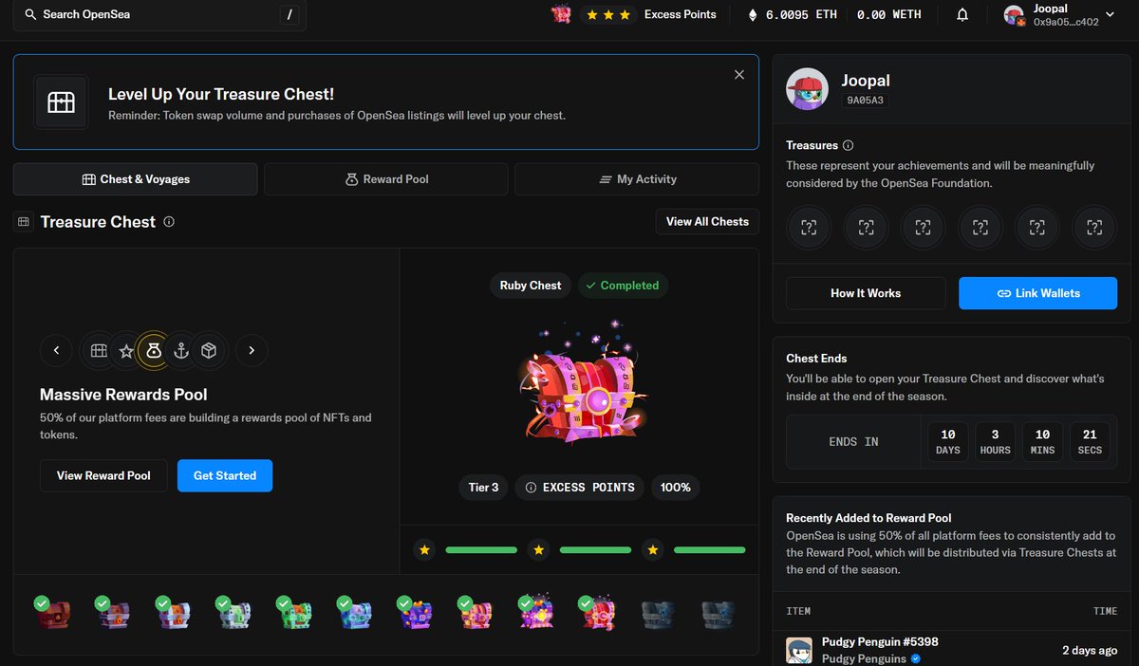Open the EXCESS POINTS info badge below the chest
The width and height of the screenshot is (1139, 666).
[580, 488]
